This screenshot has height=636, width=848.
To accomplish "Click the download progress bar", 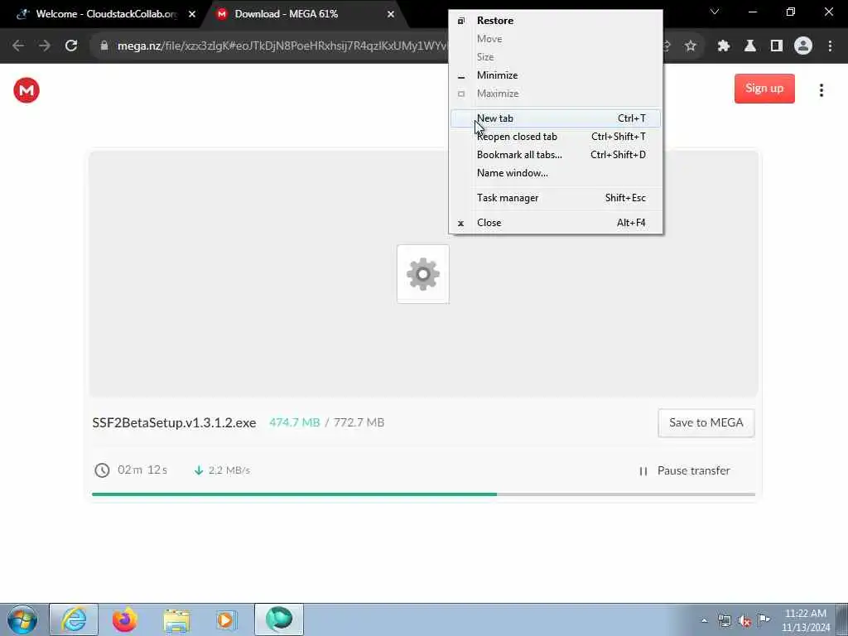I will pyautogui.click(x=423, y=494).
